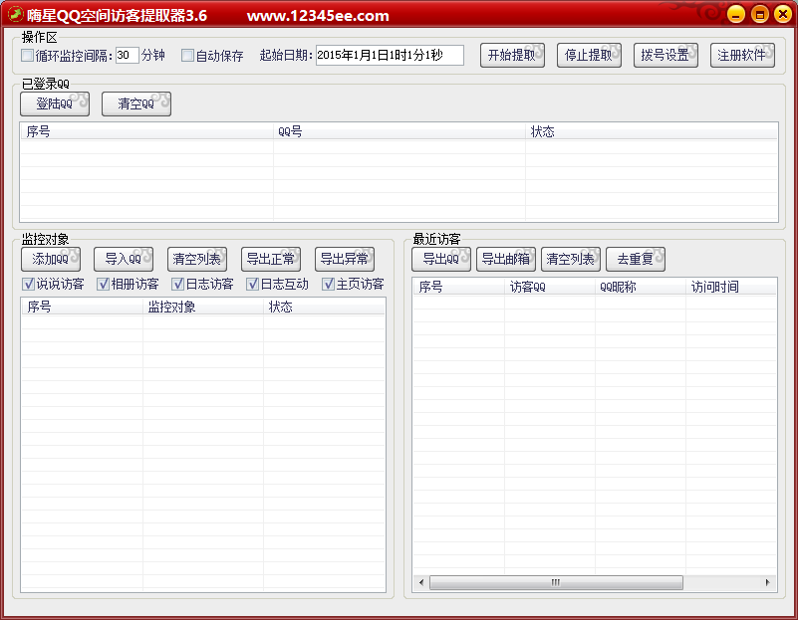Click 导入QQ import button
This screenshot has height=620, width=798.
click(x=124, y=260)
